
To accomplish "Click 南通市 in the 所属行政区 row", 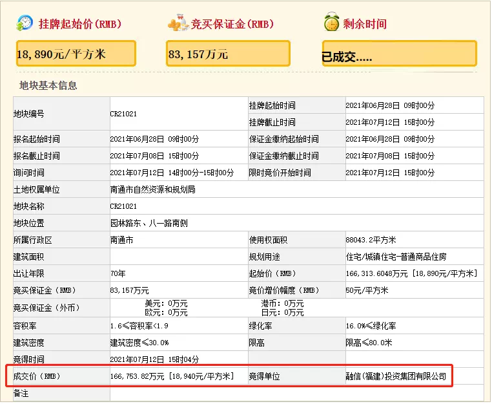I will click(x=122, y=240).
